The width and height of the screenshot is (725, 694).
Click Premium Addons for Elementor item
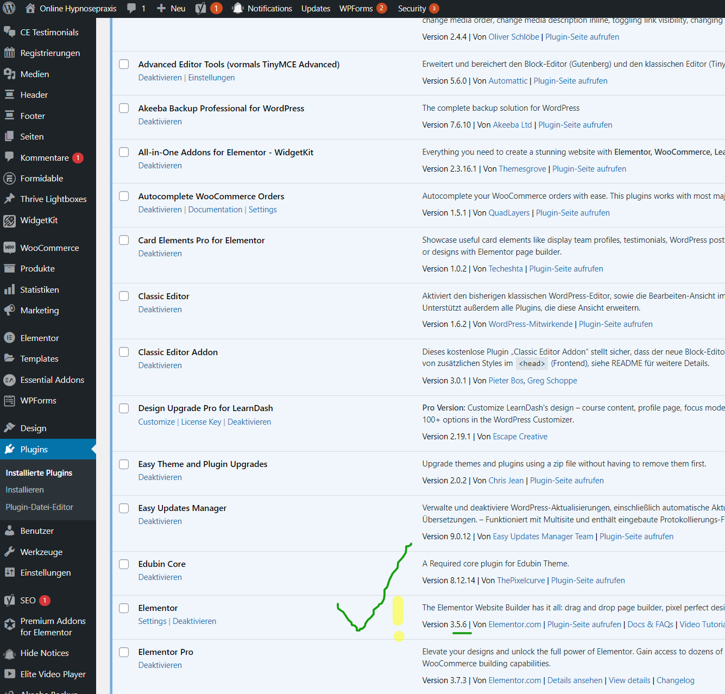click(53, 627)
